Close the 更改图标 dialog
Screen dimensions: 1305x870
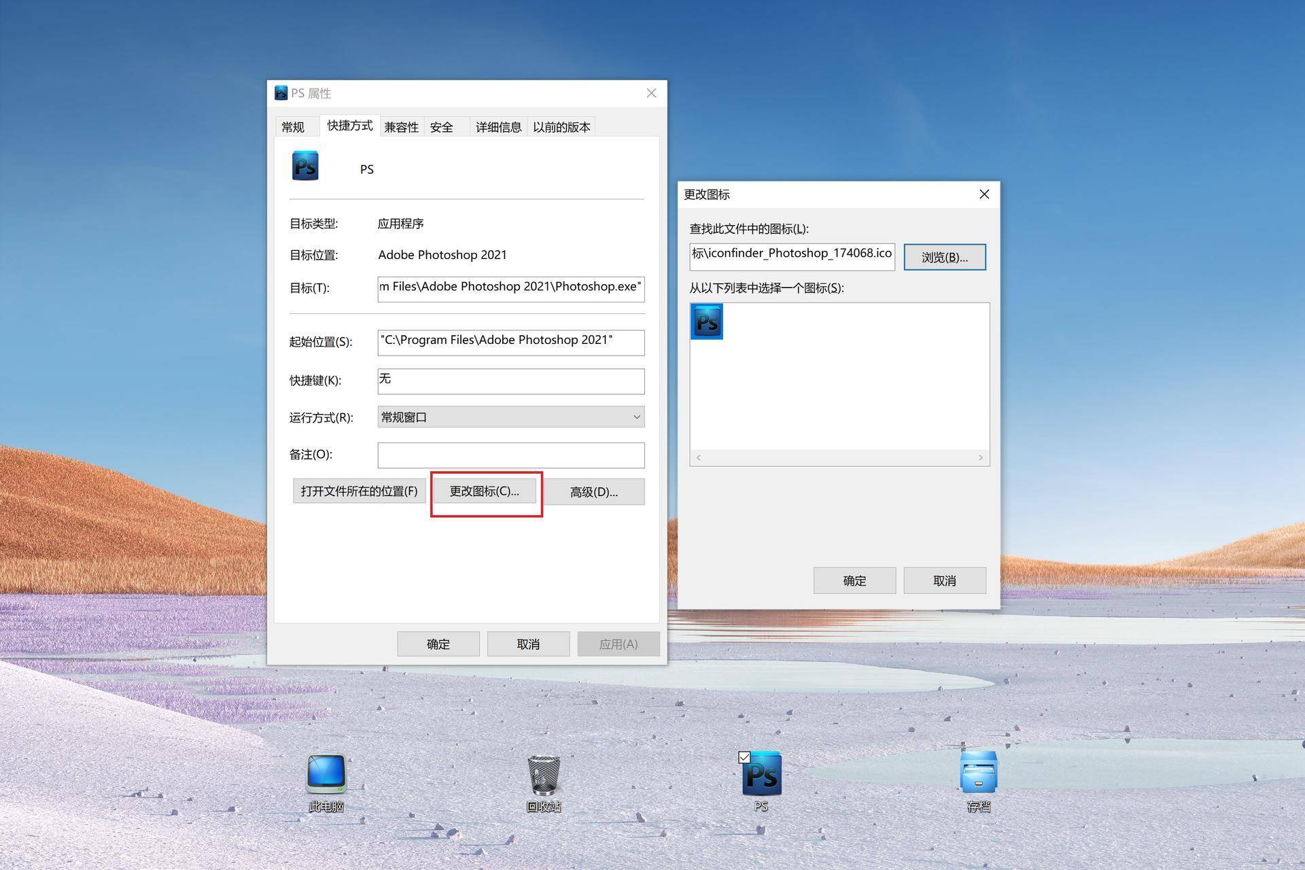(x=984, y=194)
